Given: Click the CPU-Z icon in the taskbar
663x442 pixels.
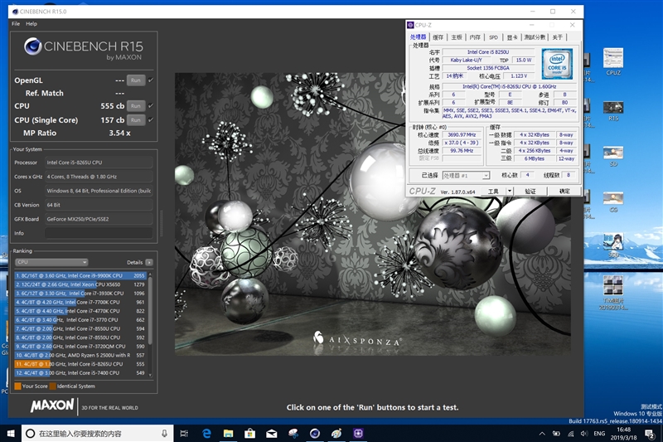Looking at the screenshot, I should 359,434.
